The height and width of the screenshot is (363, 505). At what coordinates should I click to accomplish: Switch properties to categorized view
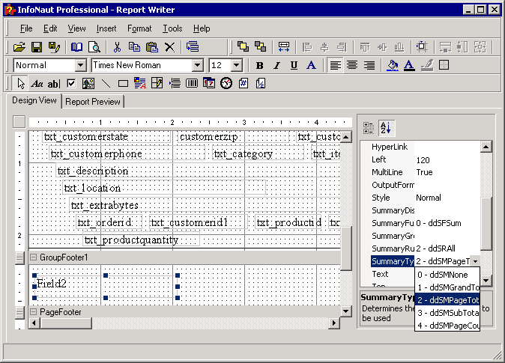368,128
